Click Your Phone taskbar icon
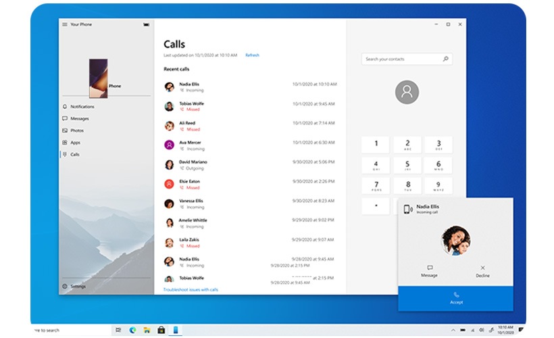 click(176, 330)
